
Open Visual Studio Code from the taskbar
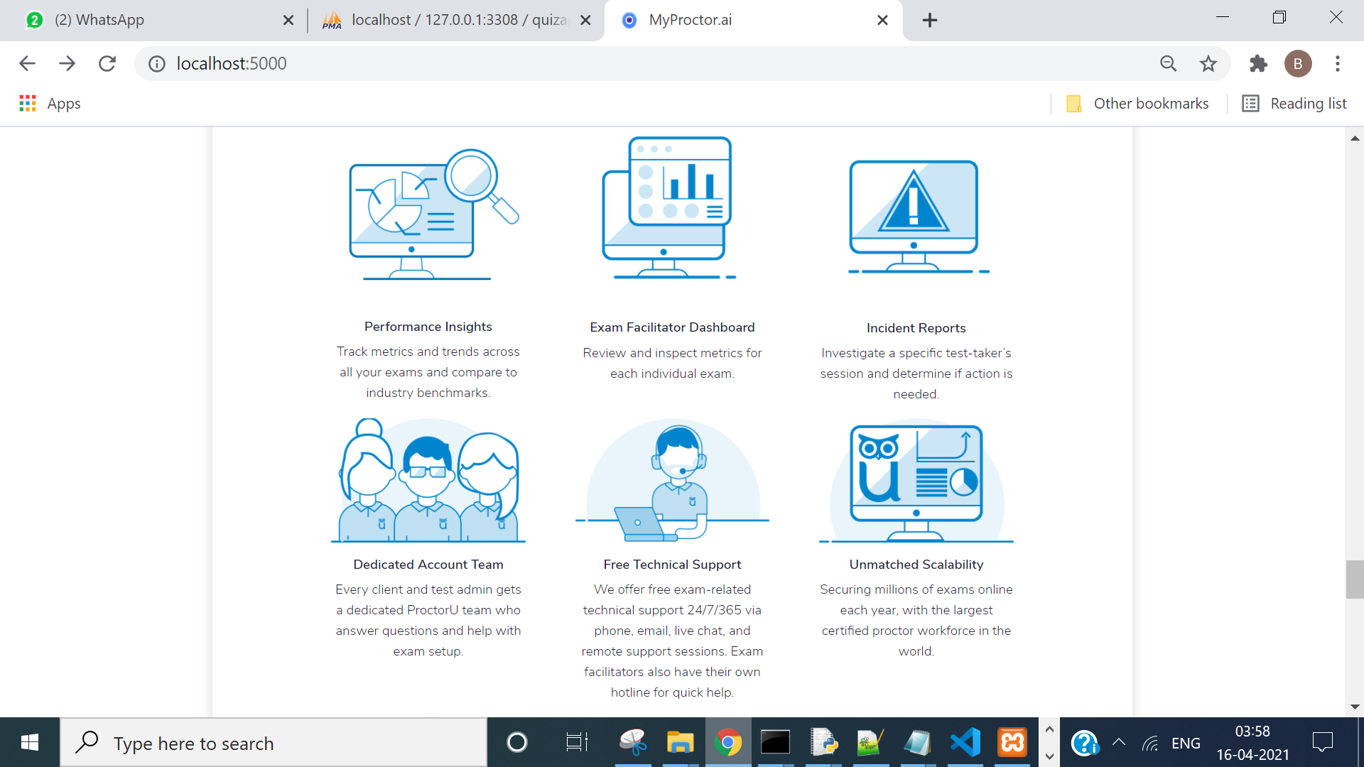[x=965, y=743]
